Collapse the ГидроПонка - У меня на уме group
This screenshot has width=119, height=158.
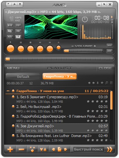8,91
